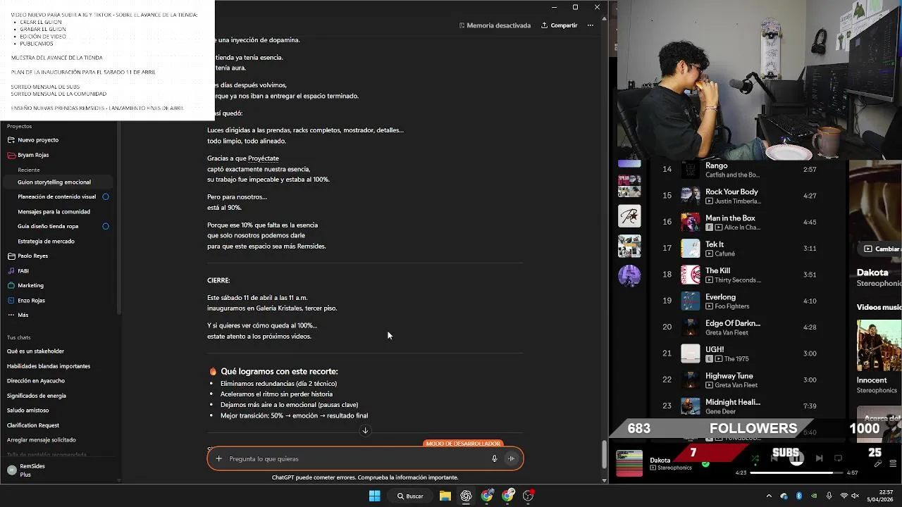The image size is (902, 507).
Task: Click the NVIDIA icon in system tray
Action: (x=814, y=496)
